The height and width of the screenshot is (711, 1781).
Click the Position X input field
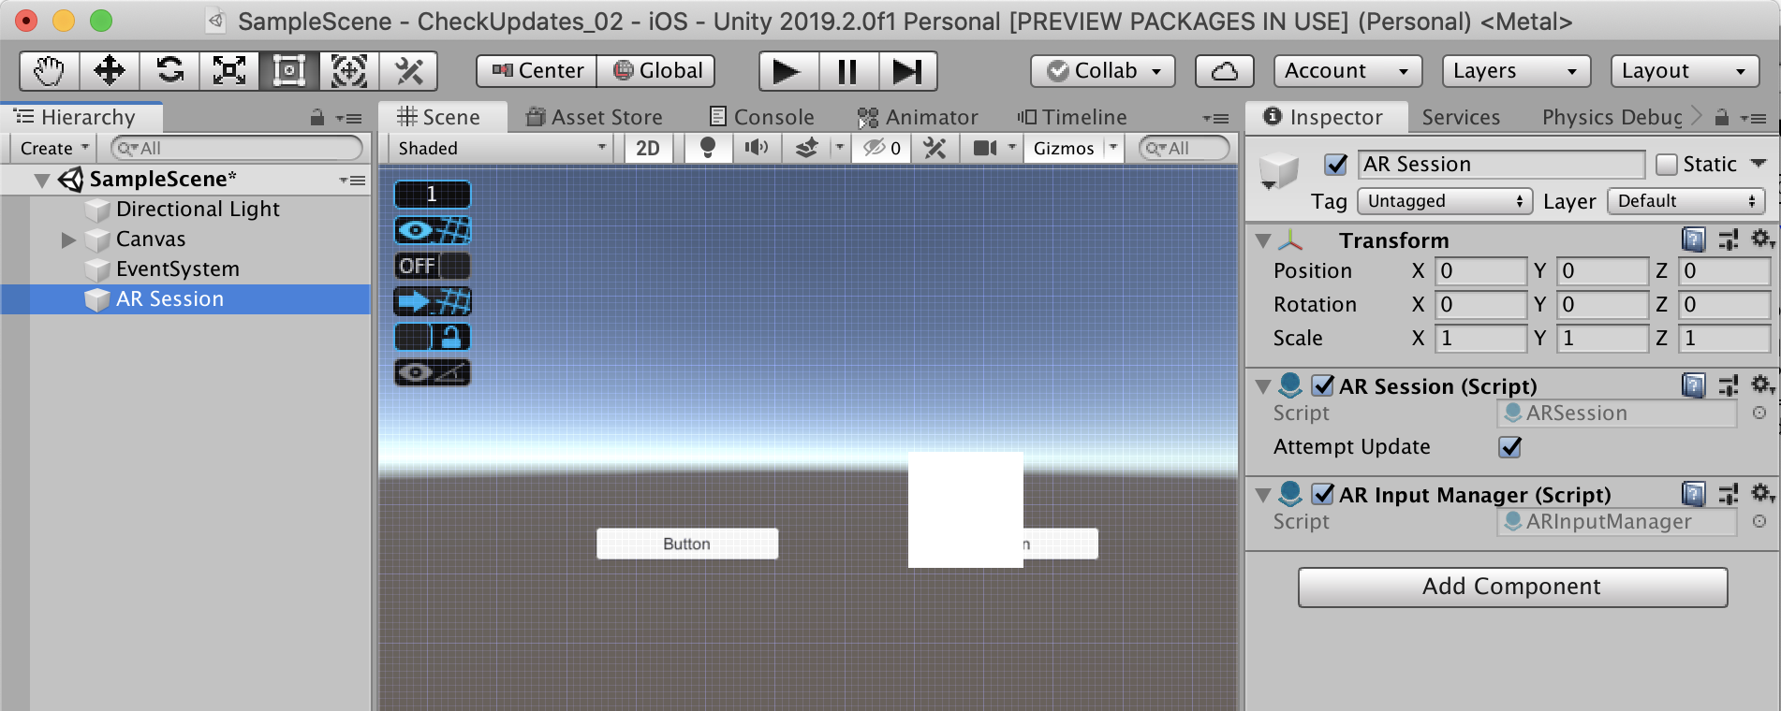(x=1480, y=271)
